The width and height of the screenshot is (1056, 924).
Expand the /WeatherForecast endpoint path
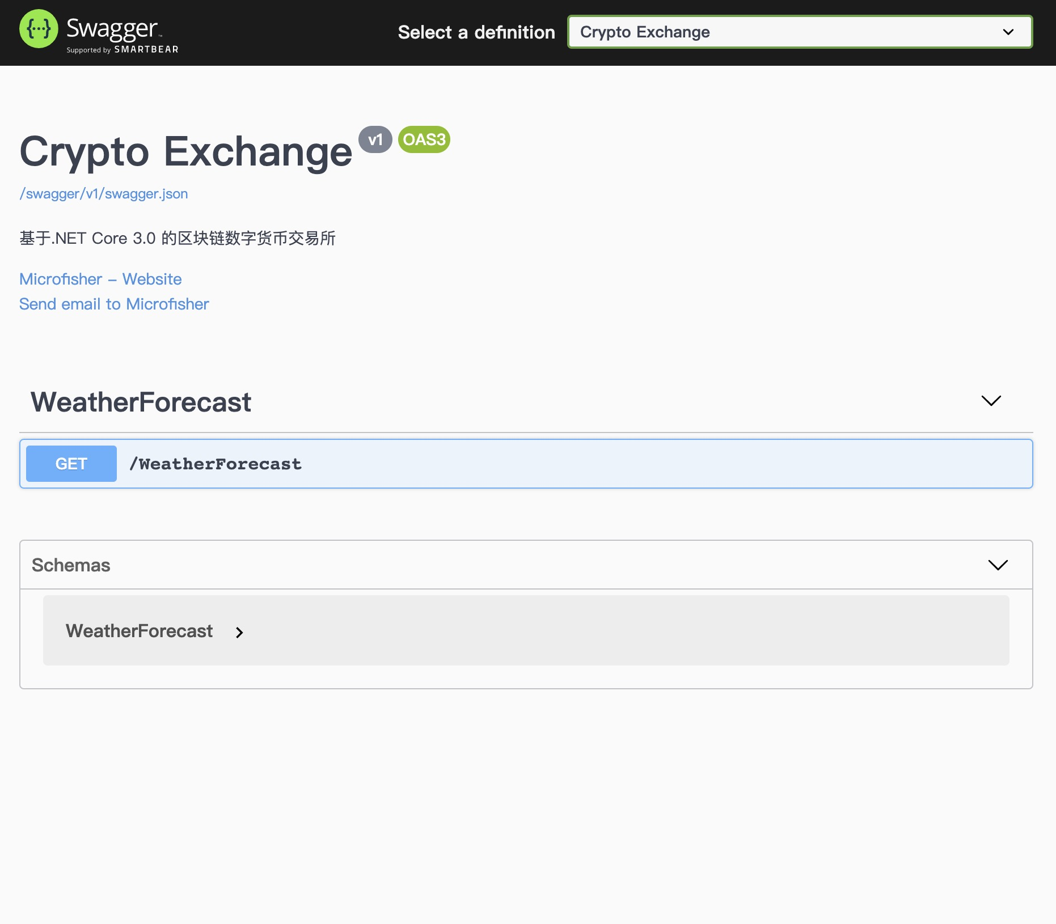coord(216,464)
